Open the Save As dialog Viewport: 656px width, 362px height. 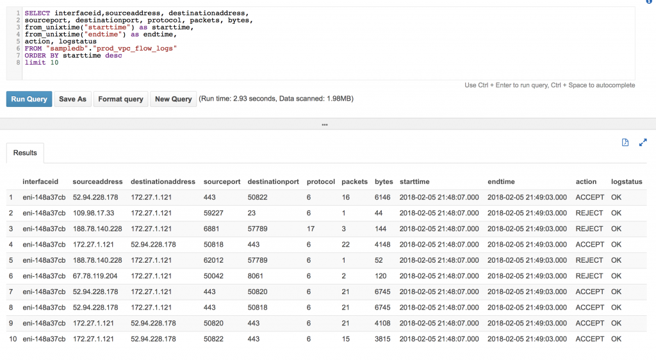click(x=72, y=99)
